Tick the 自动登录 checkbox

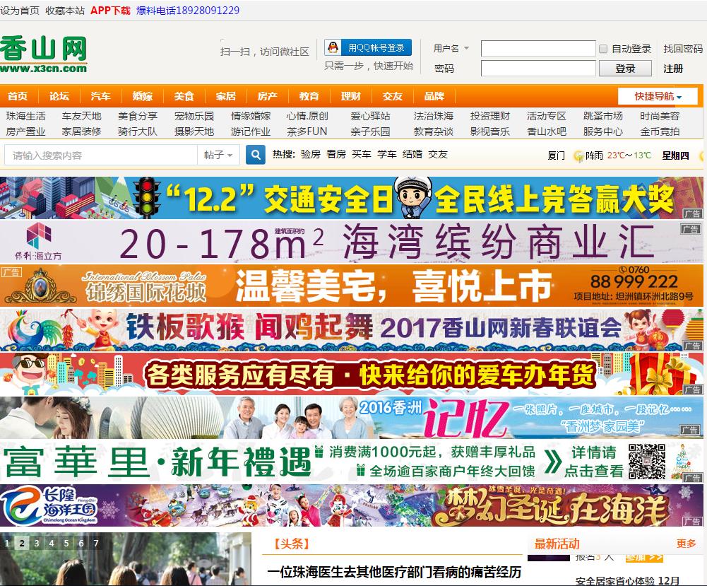[x=603, y=49]
